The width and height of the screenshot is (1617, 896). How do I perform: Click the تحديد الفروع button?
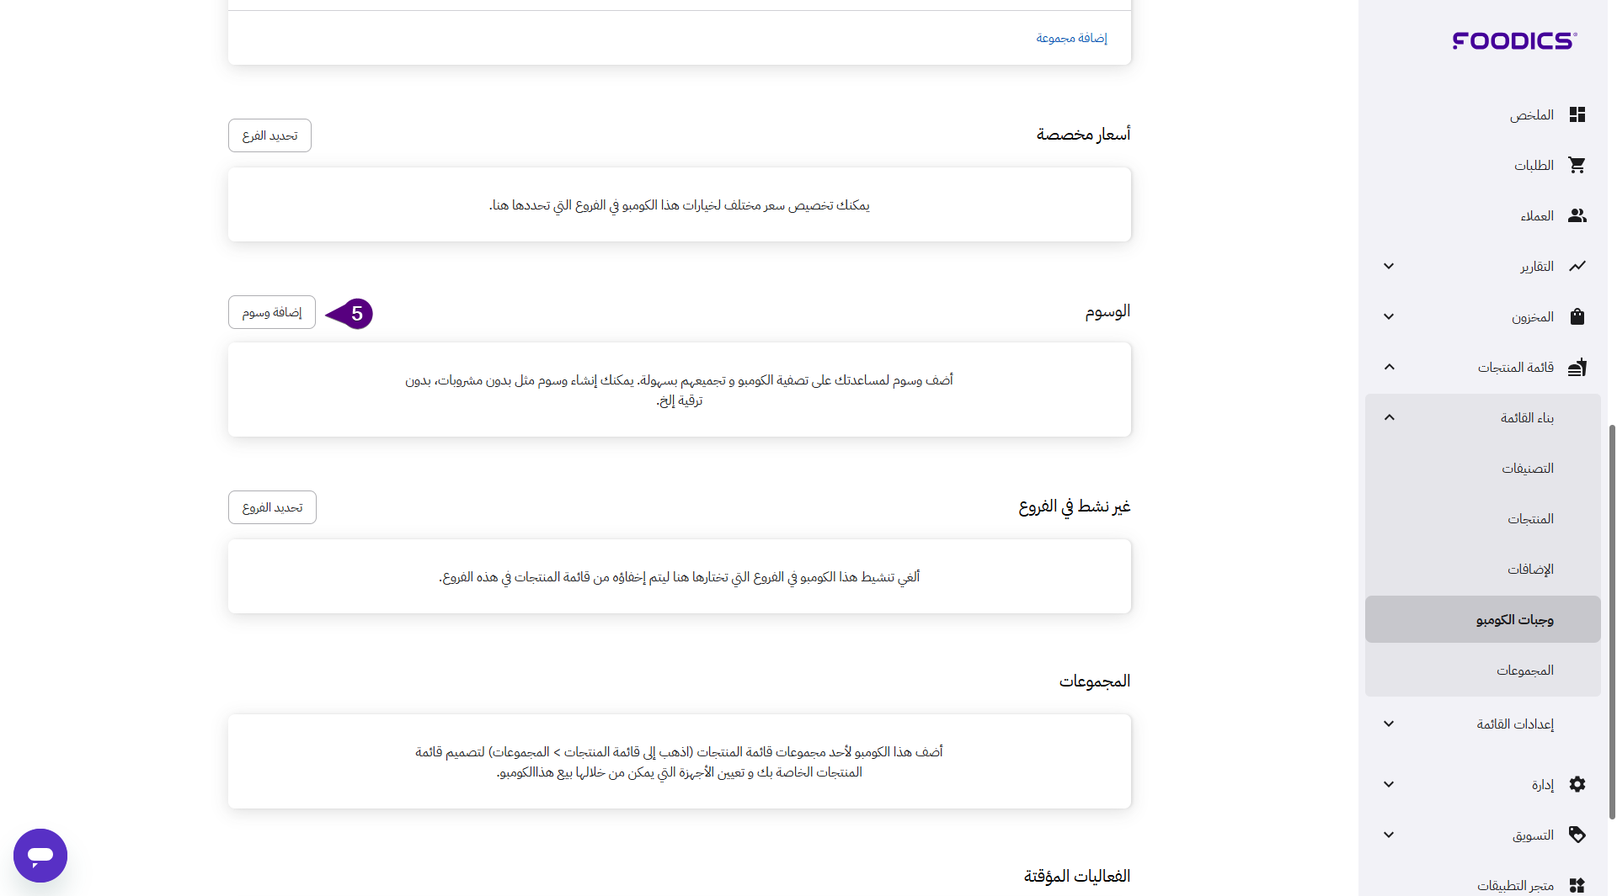(x=272, y=508)
